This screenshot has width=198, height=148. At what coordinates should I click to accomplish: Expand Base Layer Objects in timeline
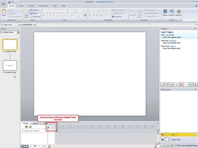[x=23, y=131]
